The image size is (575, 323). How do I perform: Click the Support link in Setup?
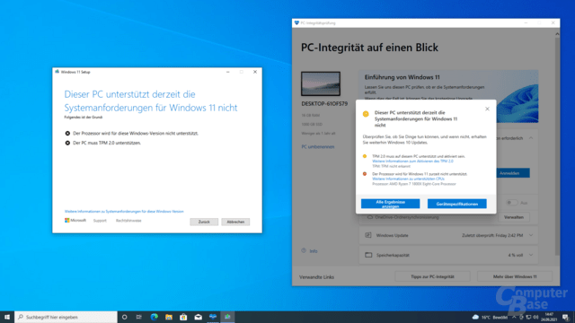pyautogui.click(x=100, y=221)
